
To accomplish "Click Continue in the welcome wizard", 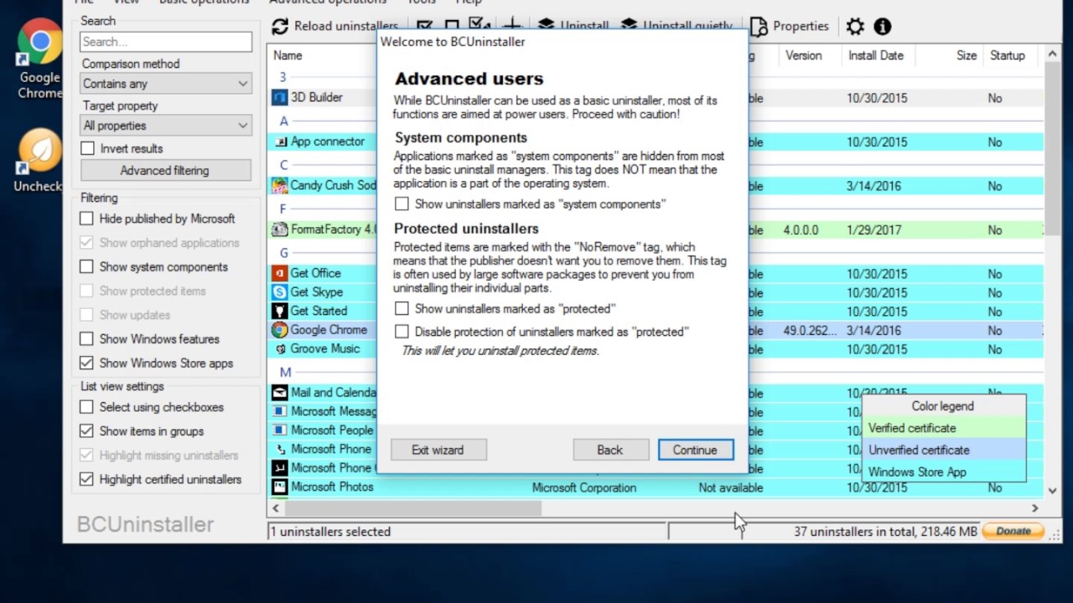I will 695,450.
